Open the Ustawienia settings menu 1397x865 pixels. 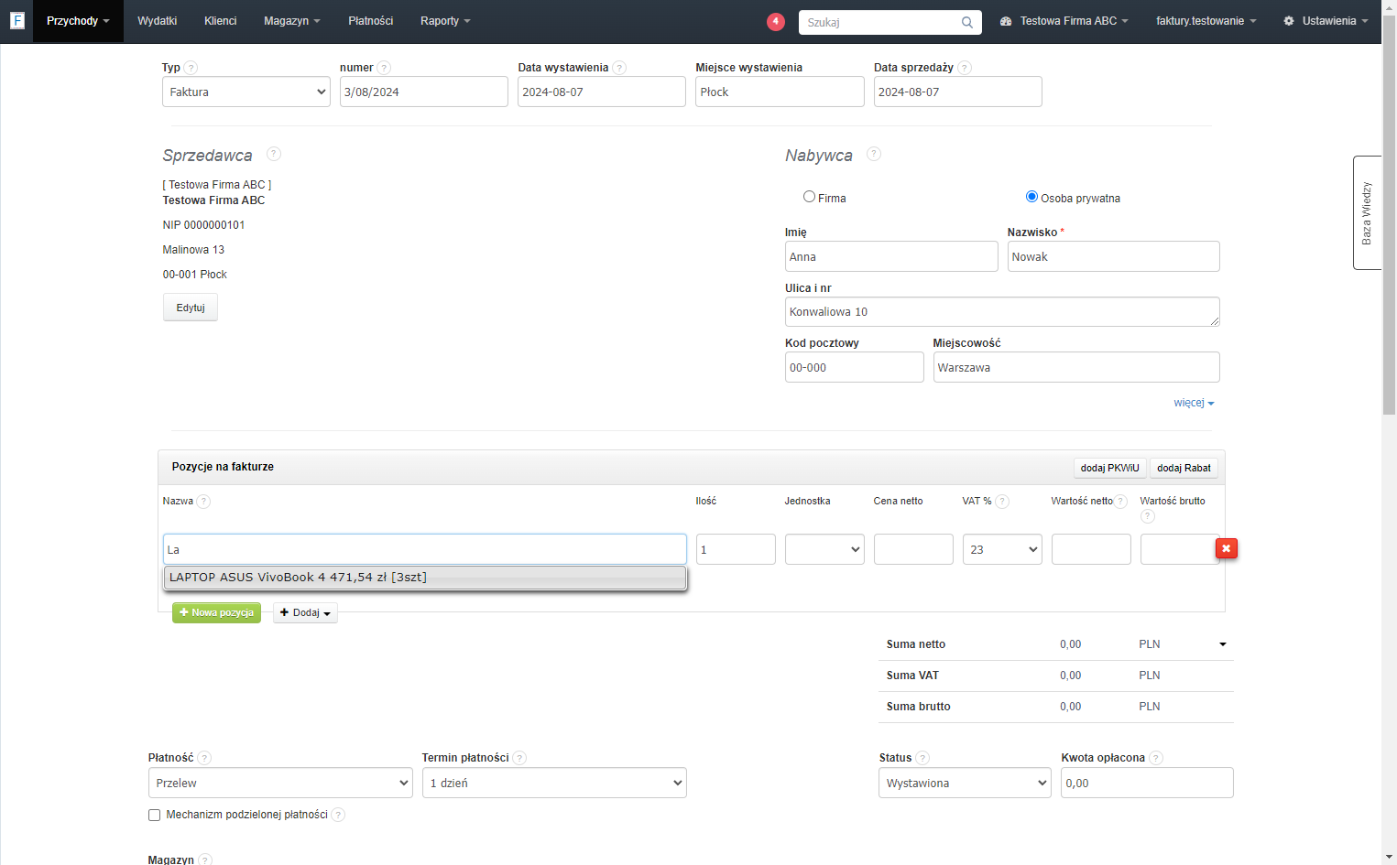point(1326,21)
